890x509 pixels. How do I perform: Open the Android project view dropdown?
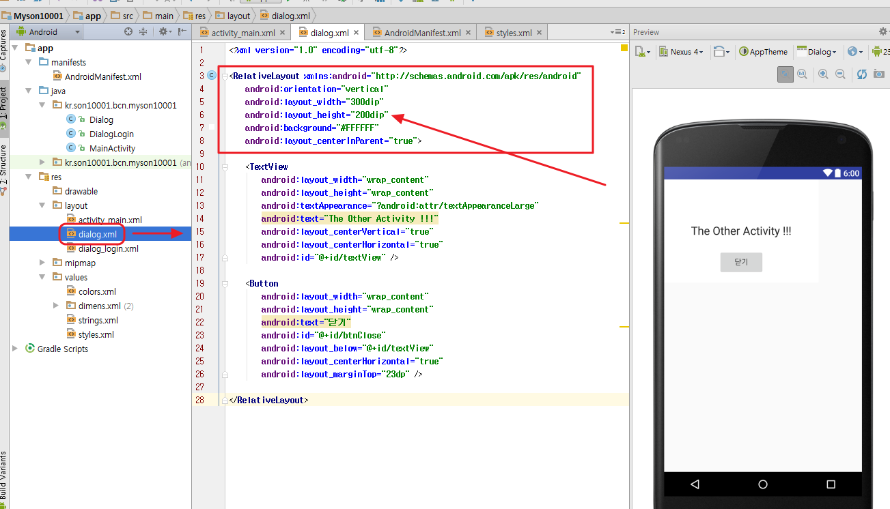[48, 31]
